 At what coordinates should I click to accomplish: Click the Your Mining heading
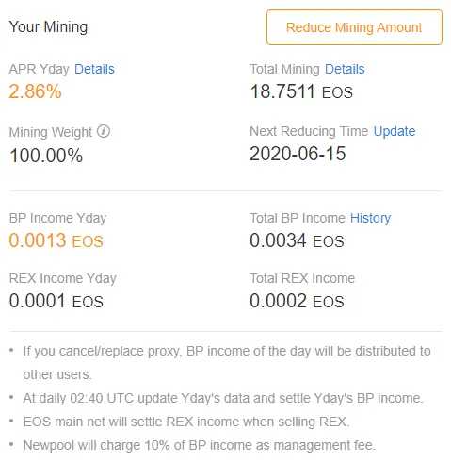click(x=48, y=26)
